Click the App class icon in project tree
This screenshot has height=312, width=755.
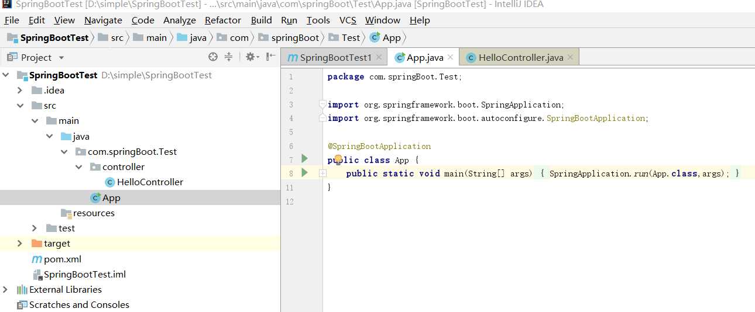pyautogui.click(x=95, y=198)
